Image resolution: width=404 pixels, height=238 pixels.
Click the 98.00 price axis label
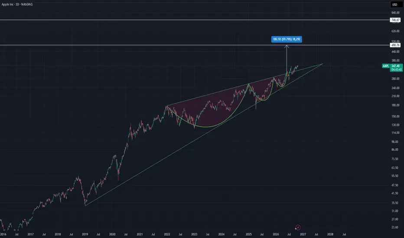click(395, 142)
